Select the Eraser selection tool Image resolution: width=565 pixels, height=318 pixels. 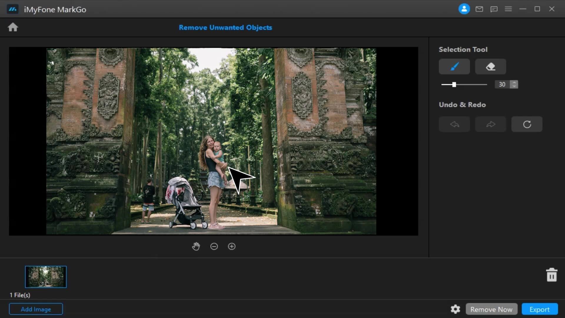[x=491, y=67]
